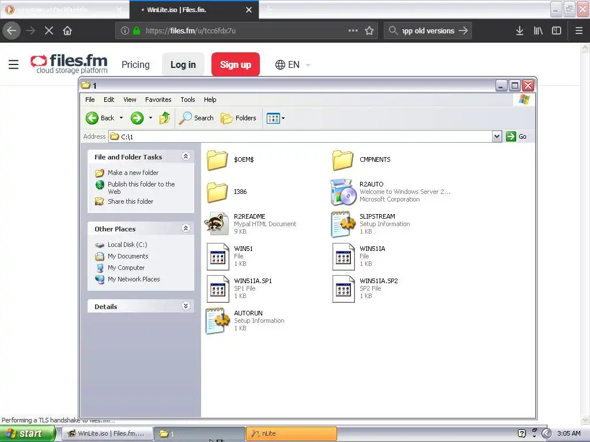The width and height of the screenshot is (590, 442).
Task: Select the CMPNENTS folder icon
Action: point(343,160)
